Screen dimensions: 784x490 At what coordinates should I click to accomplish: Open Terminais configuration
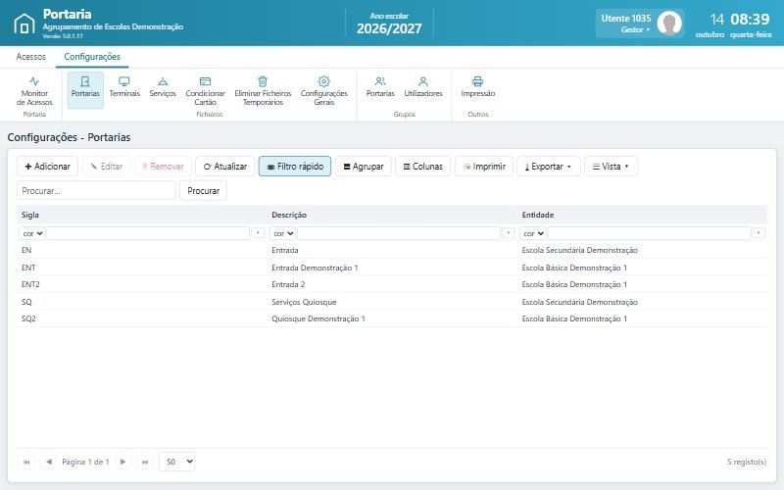pos(124,87)
